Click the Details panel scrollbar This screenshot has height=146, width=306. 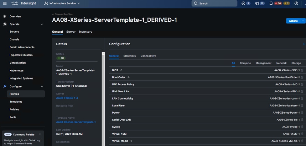(x=103, y=99)
